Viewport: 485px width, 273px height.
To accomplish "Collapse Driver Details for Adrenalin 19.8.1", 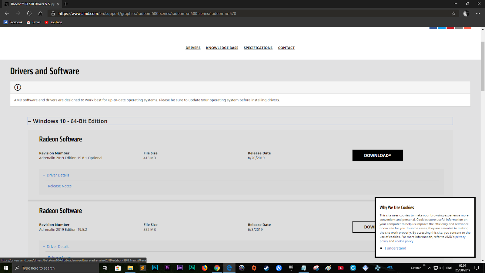I will coord(56,175).
